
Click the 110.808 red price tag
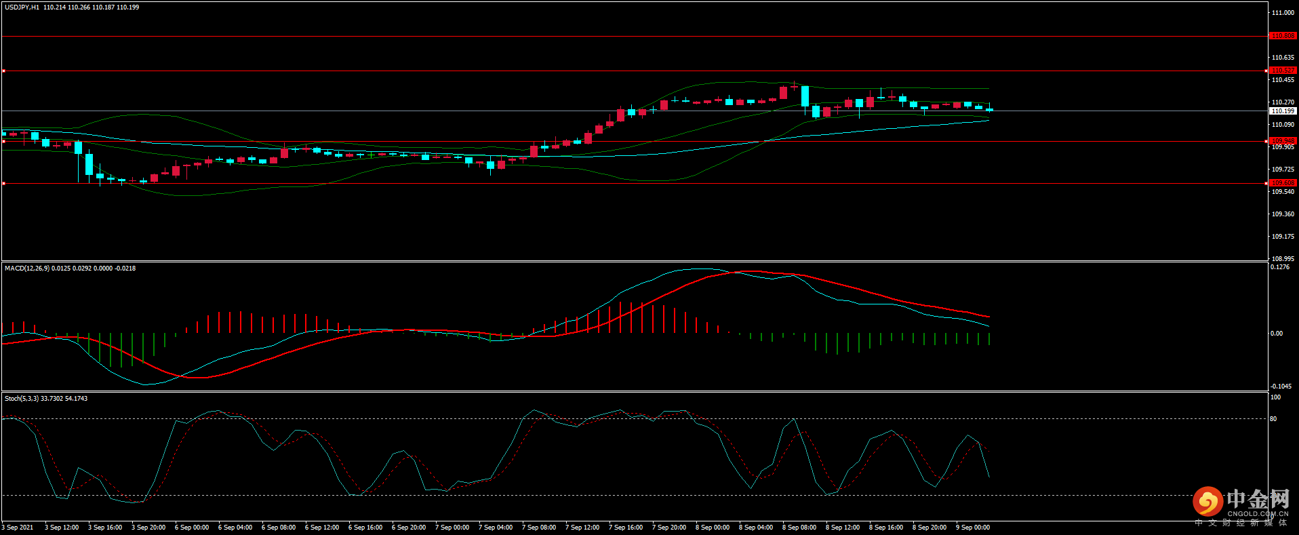[x=1283, y=36]
